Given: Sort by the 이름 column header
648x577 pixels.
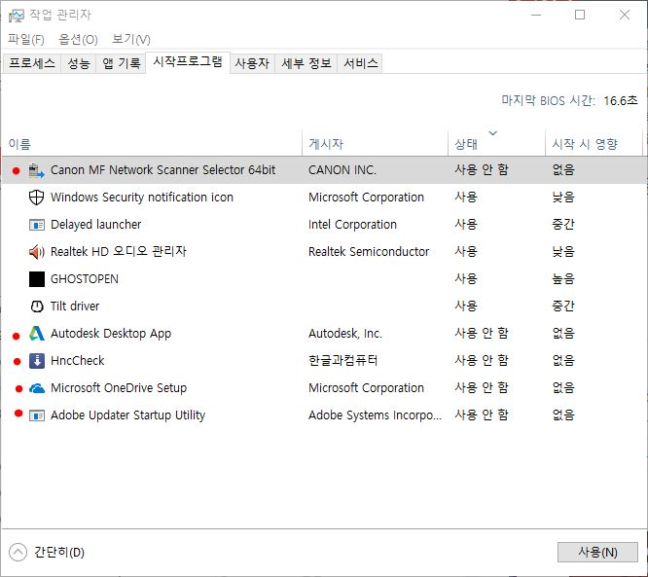Looking at the screenshot, I should pos(151,143).
